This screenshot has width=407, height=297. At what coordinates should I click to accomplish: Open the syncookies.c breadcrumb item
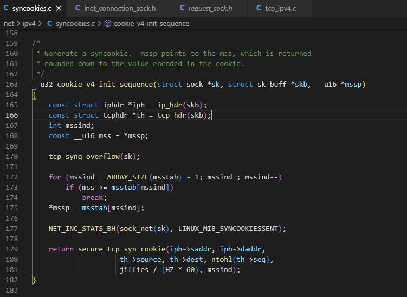point(75,24)
